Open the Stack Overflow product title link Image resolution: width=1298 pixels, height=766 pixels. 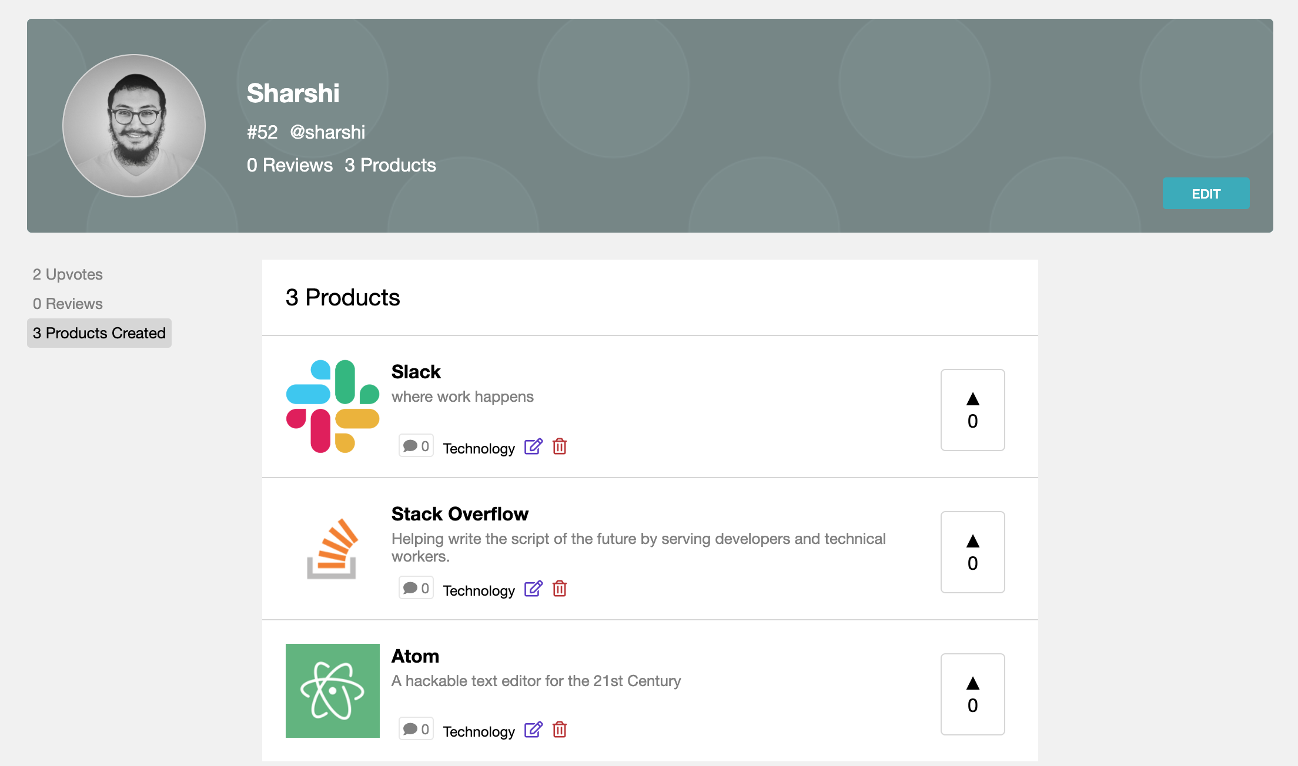[460, 514]
